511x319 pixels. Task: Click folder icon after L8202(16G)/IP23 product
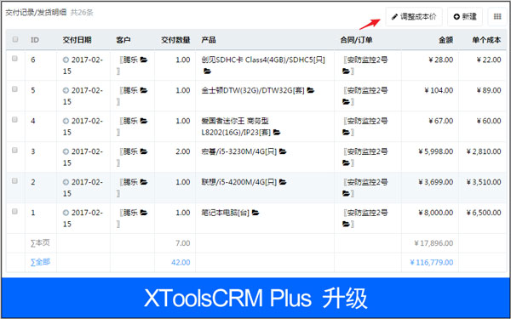(x=277, y=133)
